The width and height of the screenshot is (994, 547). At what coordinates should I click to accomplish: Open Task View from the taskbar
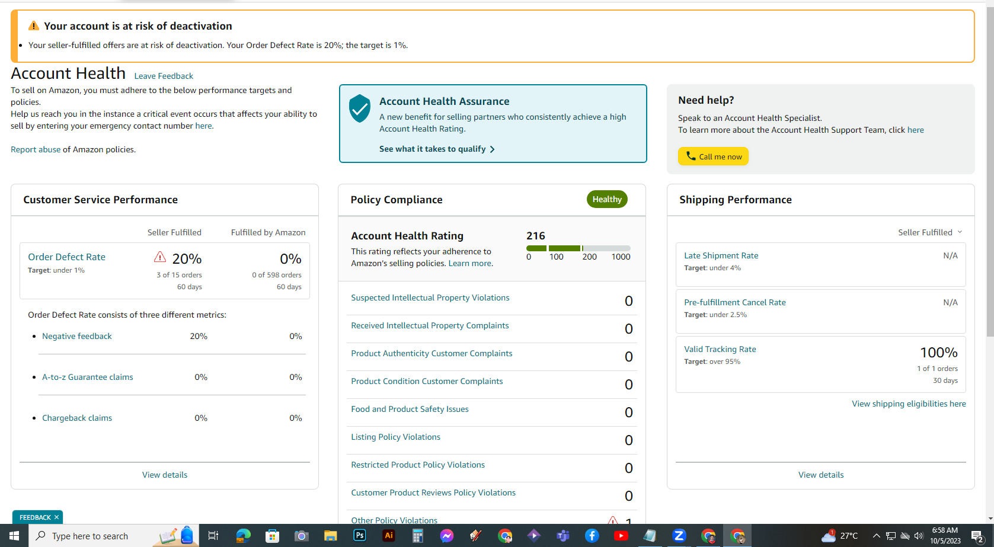213,536
